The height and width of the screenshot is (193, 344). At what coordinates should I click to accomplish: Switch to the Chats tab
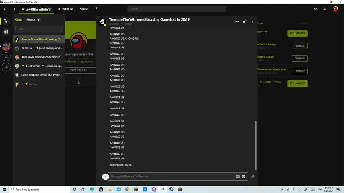[x=19, y=20]
